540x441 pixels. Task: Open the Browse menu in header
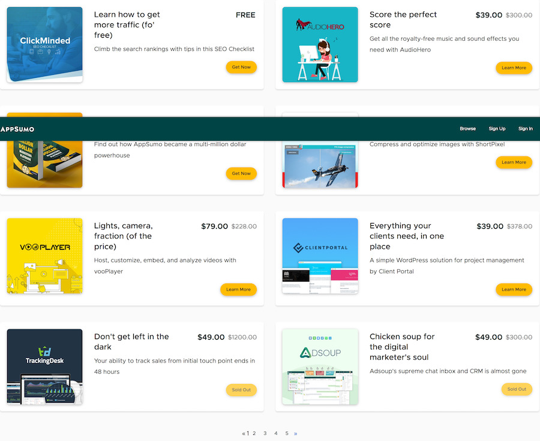tap(467, 129)
